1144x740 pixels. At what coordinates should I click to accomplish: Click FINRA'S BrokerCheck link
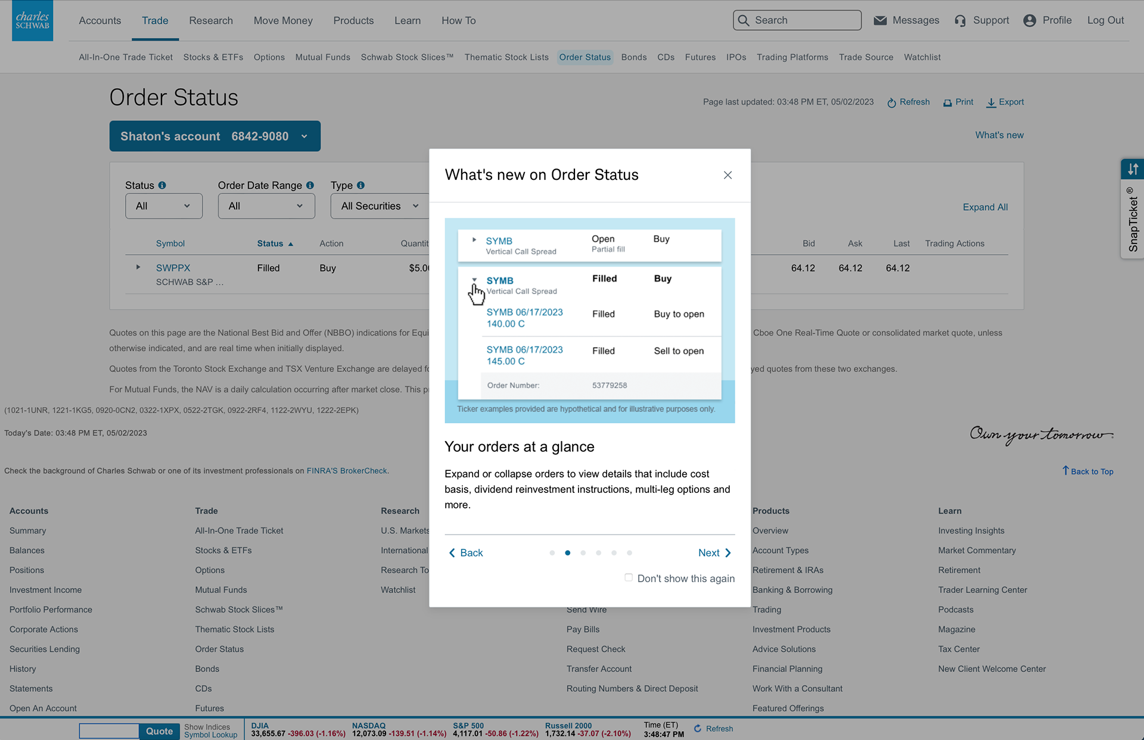[347, 471]
